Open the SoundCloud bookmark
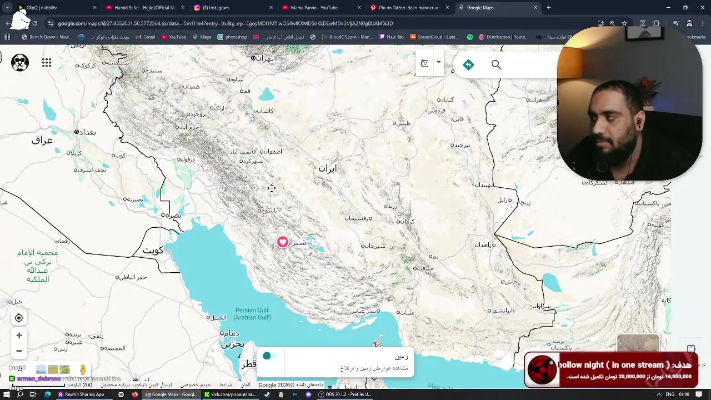The width and height of the screenshot is (711, 400). (434, 37)
